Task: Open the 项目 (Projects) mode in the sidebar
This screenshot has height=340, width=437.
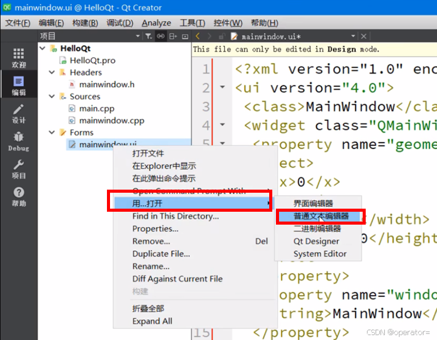Action: (18, 169)
